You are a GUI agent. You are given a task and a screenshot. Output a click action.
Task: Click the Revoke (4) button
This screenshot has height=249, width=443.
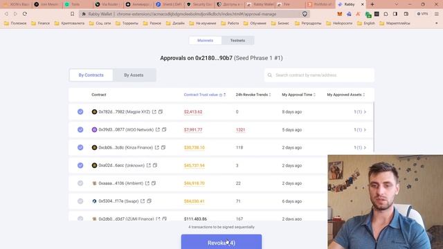click(221, 242)
